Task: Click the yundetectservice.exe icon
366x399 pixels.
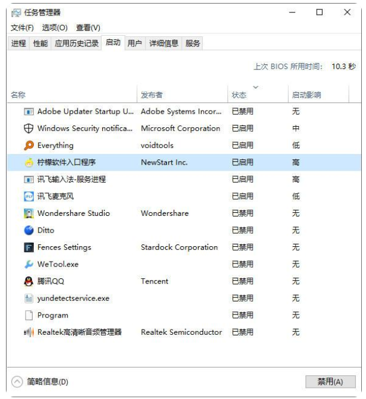Action: coord(29,299)
